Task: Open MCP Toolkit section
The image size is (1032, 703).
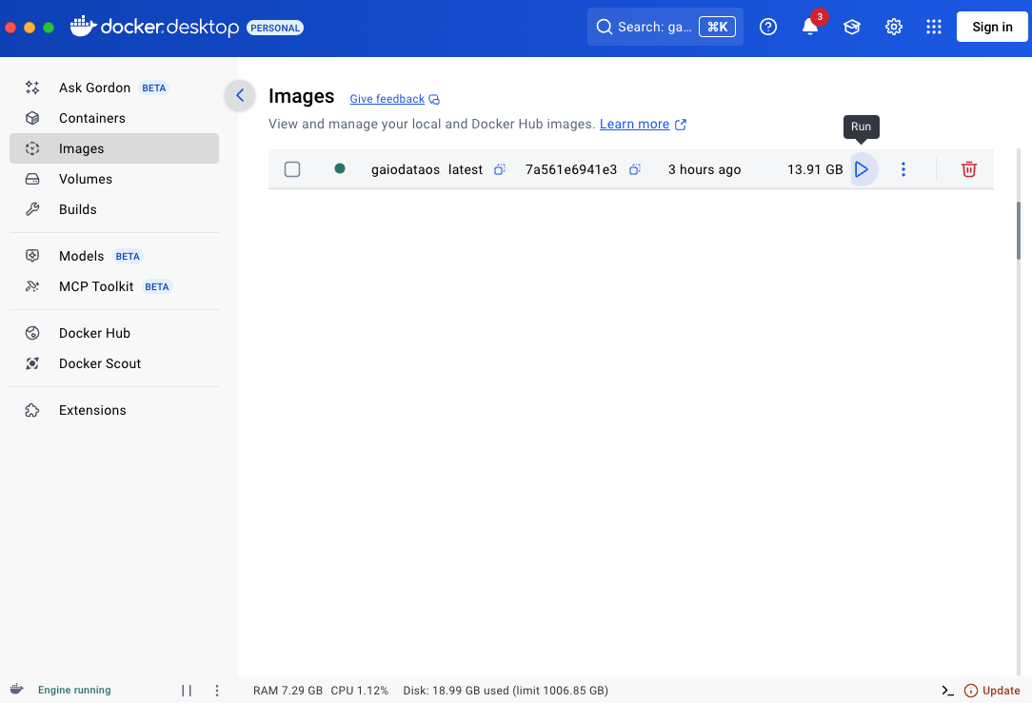Action: click(114, 286)
